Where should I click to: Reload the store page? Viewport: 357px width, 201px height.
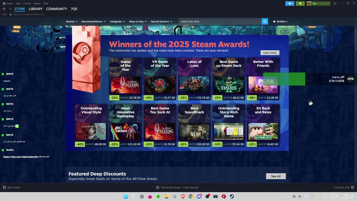(x=4, y=14)
